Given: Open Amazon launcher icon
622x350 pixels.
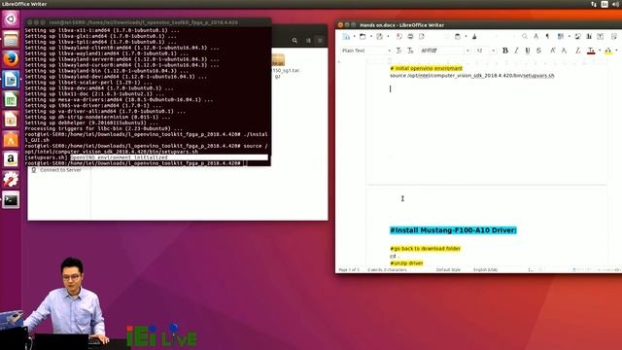Looking at the screenshot, I should coord(11,159).
